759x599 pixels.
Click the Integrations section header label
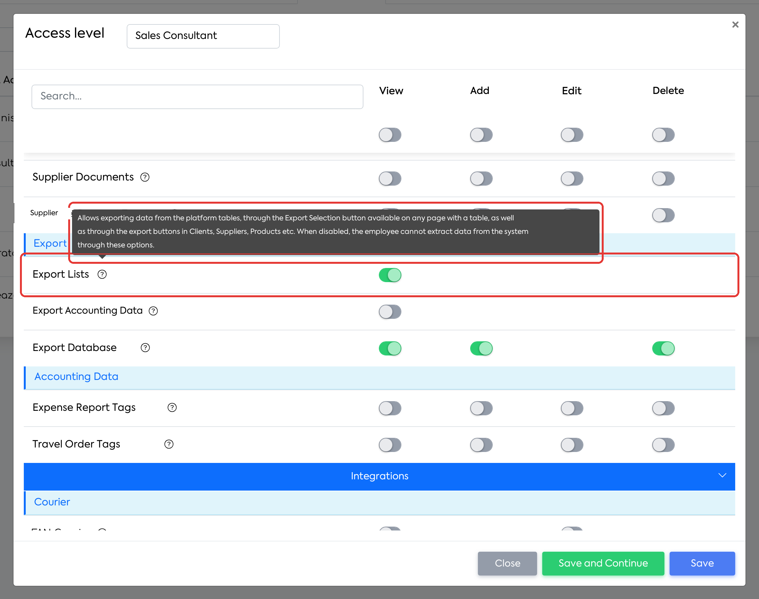(379, 476)
